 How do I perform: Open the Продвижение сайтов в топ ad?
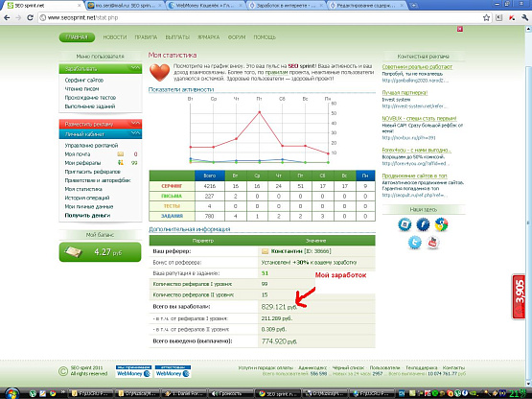point(414,176)
